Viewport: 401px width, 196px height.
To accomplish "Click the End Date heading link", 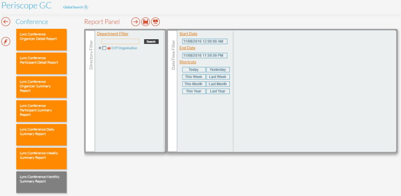I will pyautogui.click(x=187, y=48).
